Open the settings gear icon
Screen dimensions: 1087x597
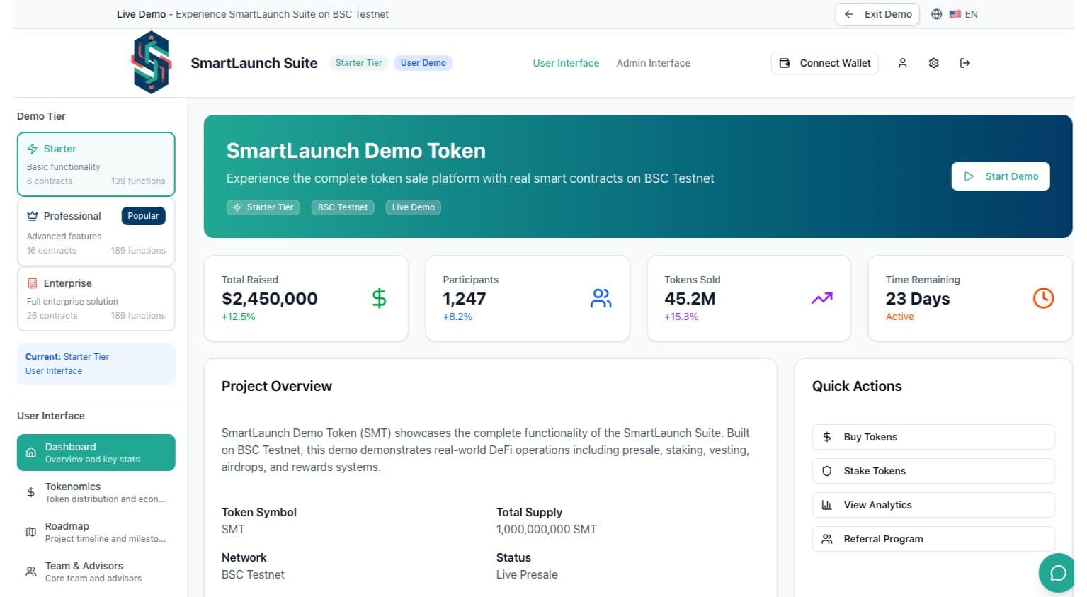point(933,63)
